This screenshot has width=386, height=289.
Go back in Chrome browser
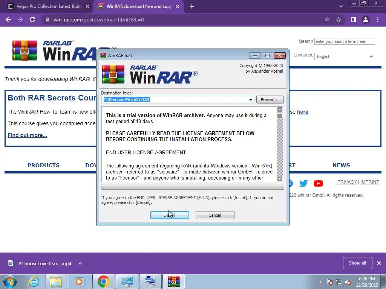[x=8, y=20]
